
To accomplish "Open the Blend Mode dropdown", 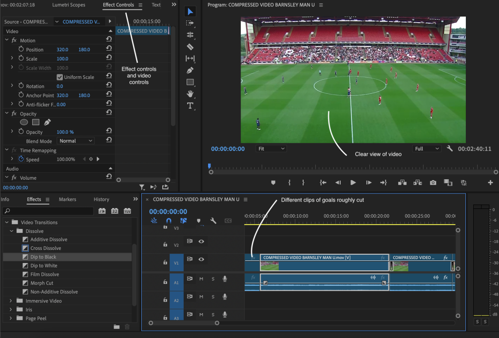I will [x=76, y=141].
